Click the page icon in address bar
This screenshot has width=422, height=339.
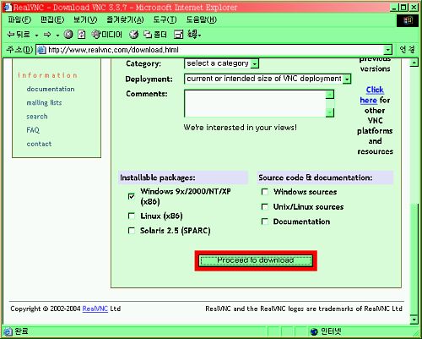[x=41, y=50]
